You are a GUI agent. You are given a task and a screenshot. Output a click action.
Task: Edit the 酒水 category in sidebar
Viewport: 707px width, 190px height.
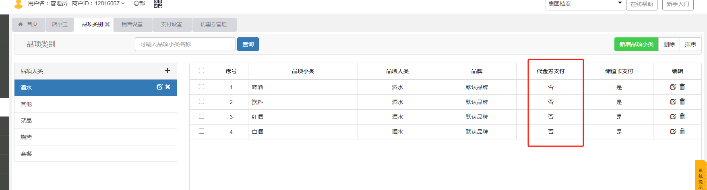[x=159, y=87]
